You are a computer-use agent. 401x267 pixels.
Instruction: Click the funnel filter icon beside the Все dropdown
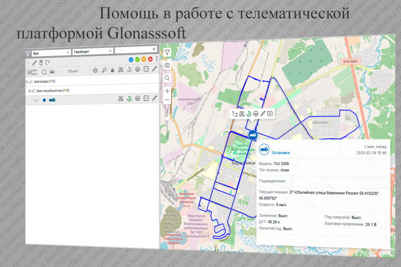point(28,54)
